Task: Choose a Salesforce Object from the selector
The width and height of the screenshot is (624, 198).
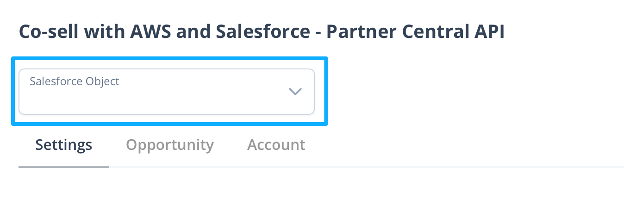Action: 166,92
